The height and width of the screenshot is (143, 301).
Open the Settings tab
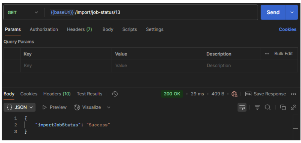[155, 29]
